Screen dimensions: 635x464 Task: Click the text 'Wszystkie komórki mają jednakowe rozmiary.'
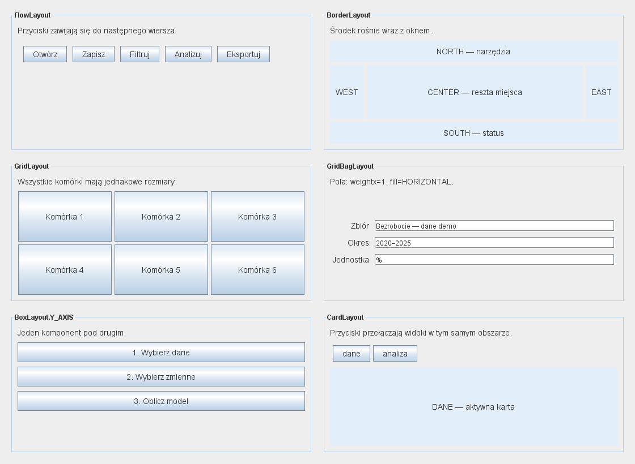[97, 182]
